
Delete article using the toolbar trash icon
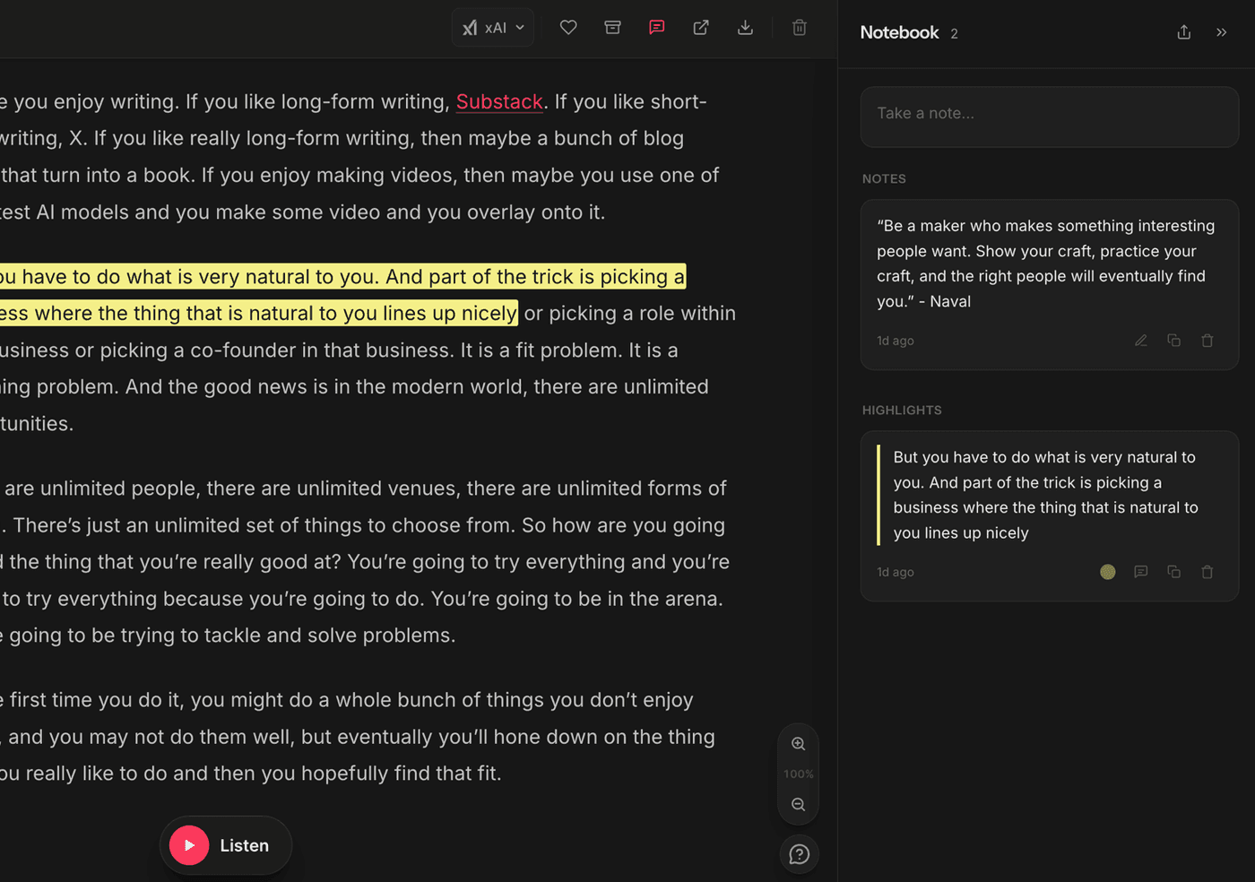tap(800, 28)
